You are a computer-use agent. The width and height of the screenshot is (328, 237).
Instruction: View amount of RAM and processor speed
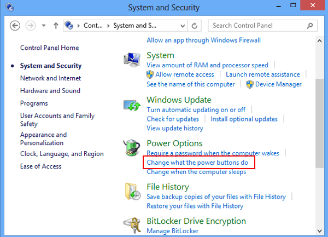(208, 65)
